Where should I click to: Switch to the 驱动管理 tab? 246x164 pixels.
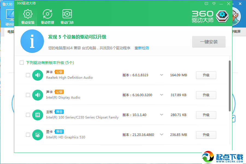point(48,17)
